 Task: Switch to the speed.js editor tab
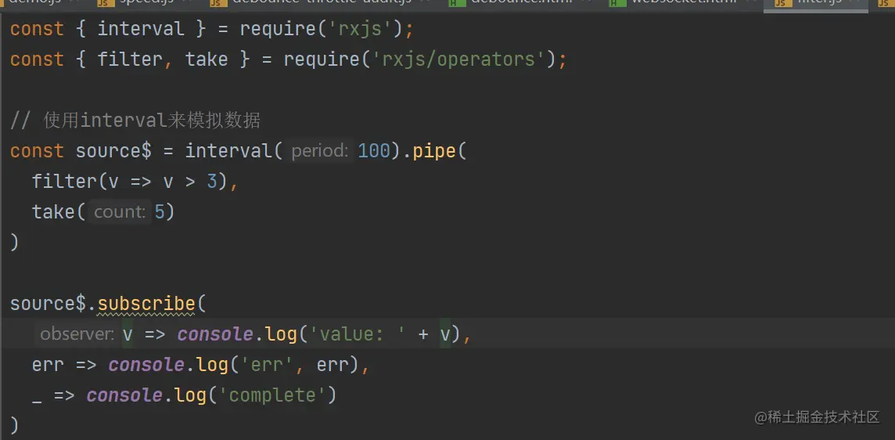145,3
